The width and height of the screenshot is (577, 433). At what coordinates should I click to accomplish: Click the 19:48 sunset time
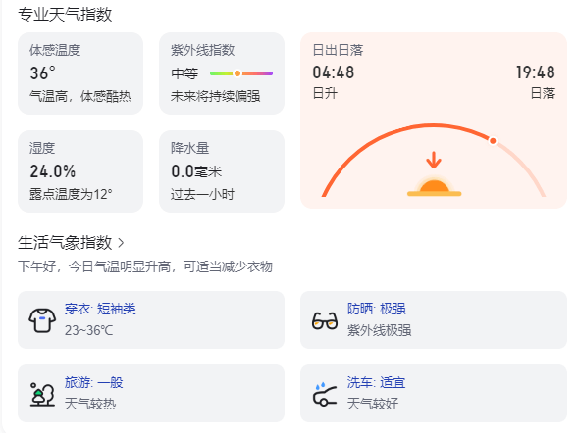[x=536, y=72]
